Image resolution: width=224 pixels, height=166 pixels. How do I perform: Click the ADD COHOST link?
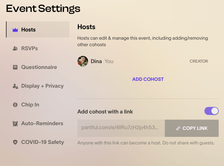(148, 79)
